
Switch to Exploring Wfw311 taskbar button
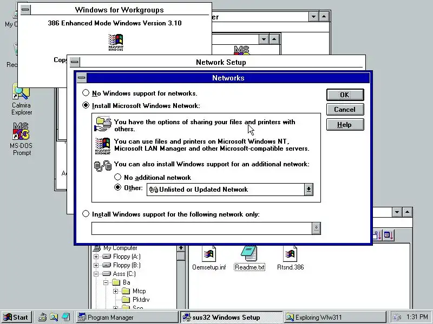click(335, 318)
